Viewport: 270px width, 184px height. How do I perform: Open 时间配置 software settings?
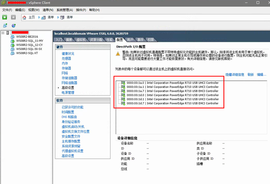pos(68,112)
